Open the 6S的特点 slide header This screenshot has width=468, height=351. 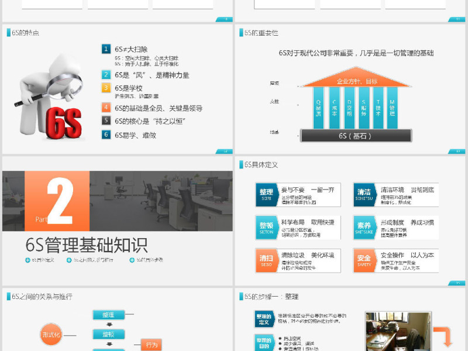coord(22,32)
